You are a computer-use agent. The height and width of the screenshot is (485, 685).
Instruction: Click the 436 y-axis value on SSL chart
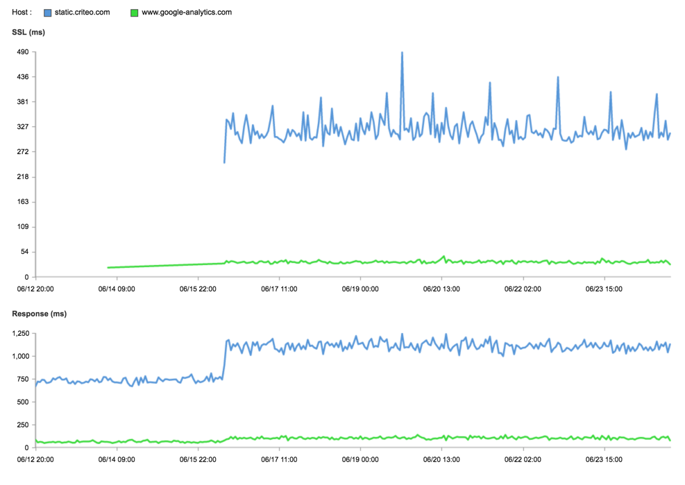click(x=23, y=77)
